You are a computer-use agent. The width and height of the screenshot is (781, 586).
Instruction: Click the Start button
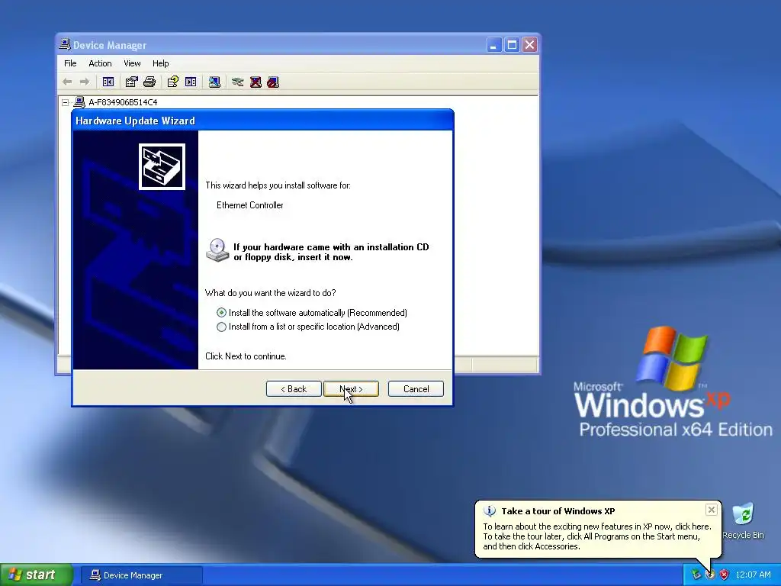(37, 575)
